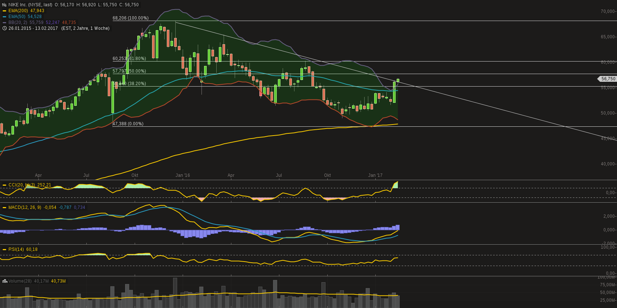
Task: Click the CCI(20, hlc3) indicator label
Action: 22,185
